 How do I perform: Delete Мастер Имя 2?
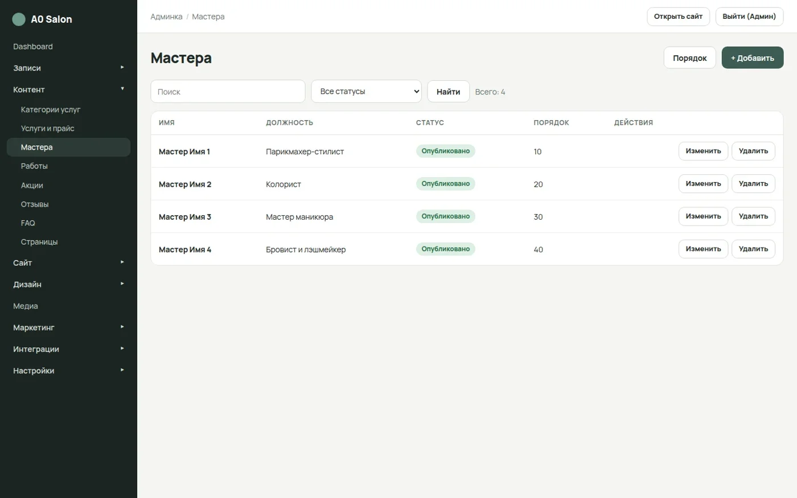753,183
